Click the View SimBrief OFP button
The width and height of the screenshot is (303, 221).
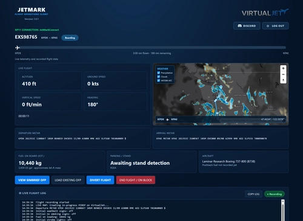pyautogui.click(x=32, y=180)
